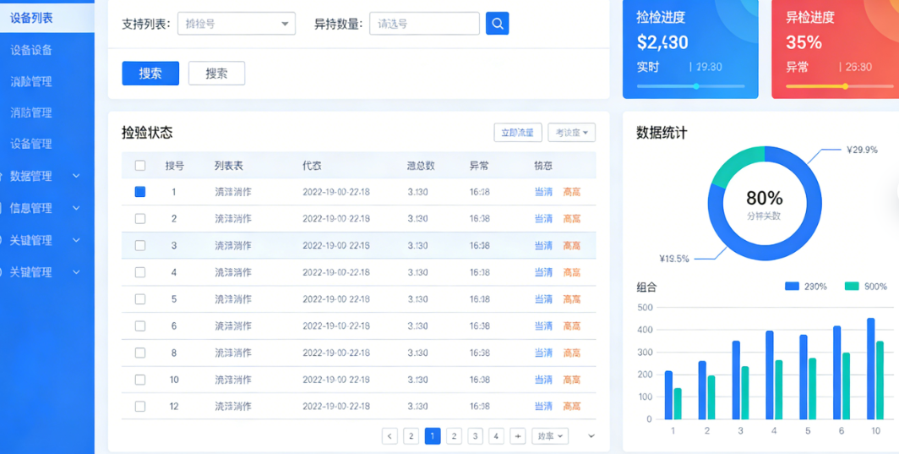Check the checkbox for row 5
899x454 pixels.
pos(140,299)
